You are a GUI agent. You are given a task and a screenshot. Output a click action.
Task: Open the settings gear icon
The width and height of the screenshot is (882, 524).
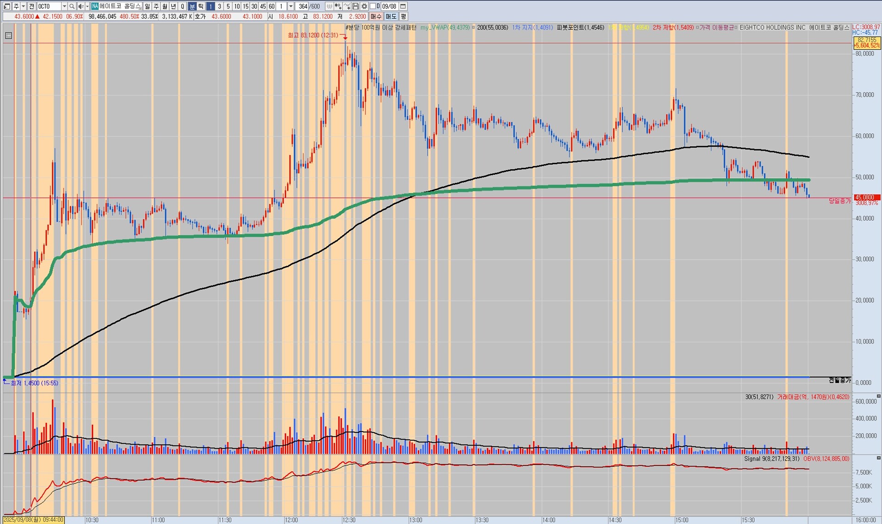click(364, 6)
